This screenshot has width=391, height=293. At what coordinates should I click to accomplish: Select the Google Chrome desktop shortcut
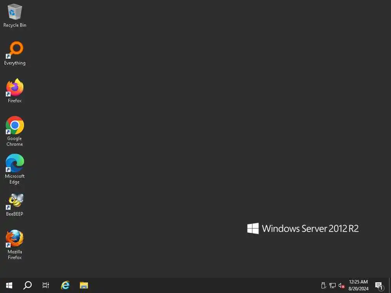click(x=15, y=131)
